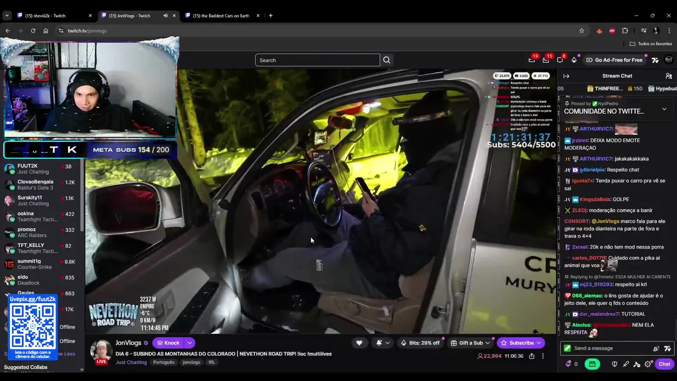
Task: Open the Todos os favoritos bookmarks folder
Action: coord(651,44)
